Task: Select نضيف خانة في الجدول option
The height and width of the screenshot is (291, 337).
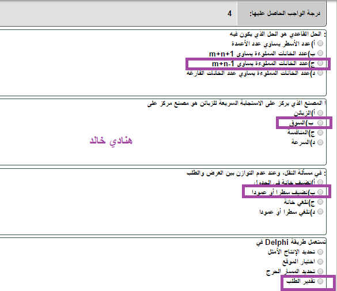Action: pos(320,182)
